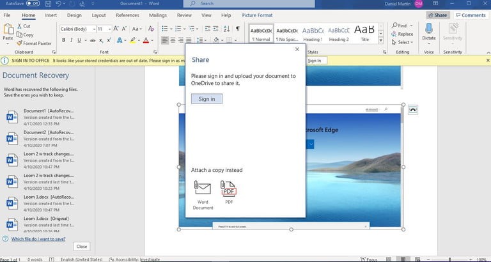Select the Normal style
This screenshot has width=491, height=262.
(x=261, y=33)
